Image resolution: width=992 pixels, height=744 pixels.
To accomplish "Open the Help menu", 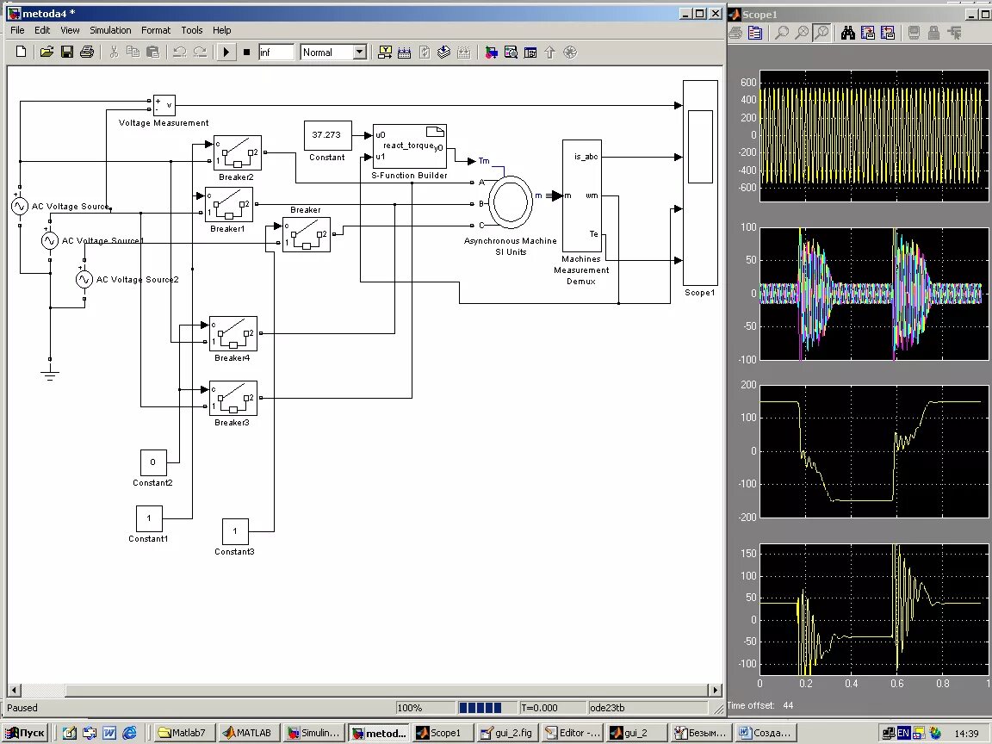I will 221,30.
